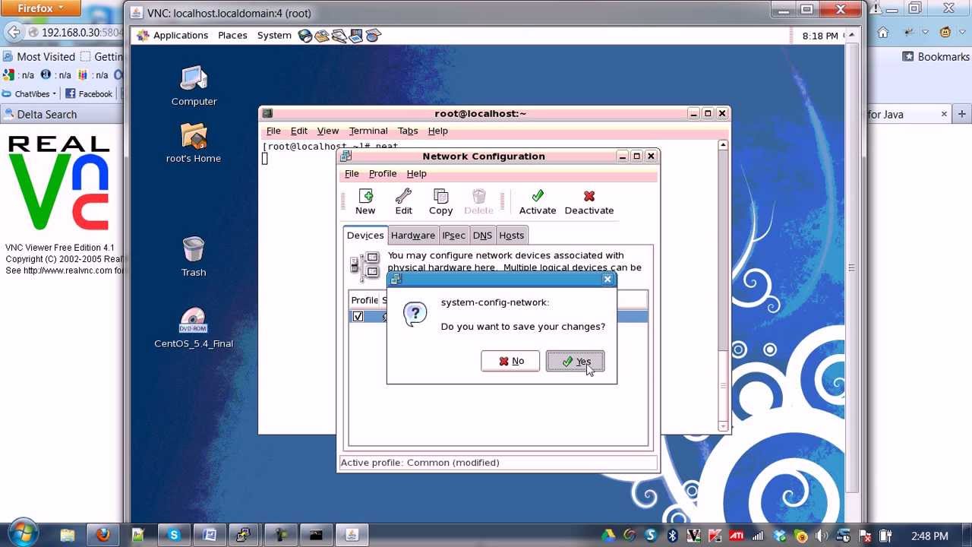Open the GNOME Places menu

(x=232, y=36)
